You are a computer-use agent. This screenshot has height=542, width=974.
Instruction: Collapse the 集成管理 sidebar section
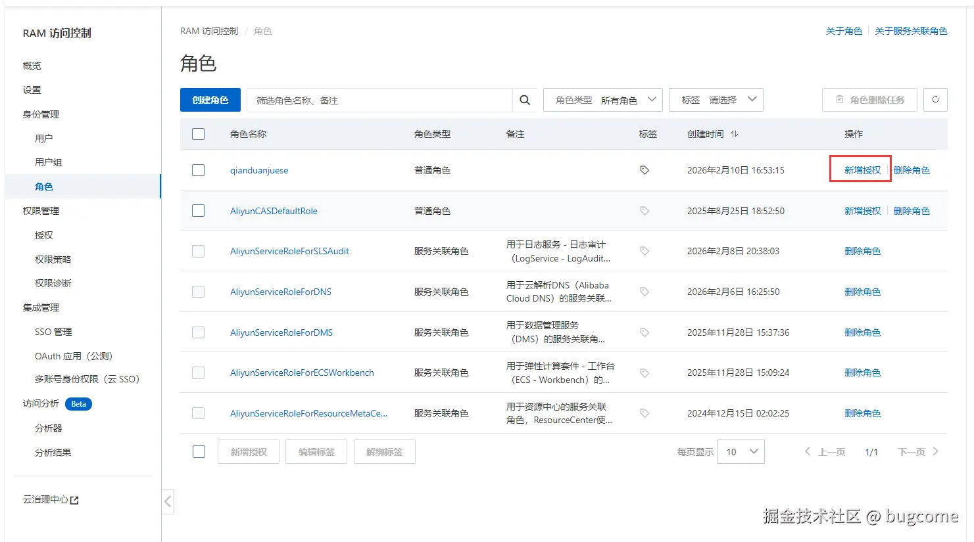(41, 307)
